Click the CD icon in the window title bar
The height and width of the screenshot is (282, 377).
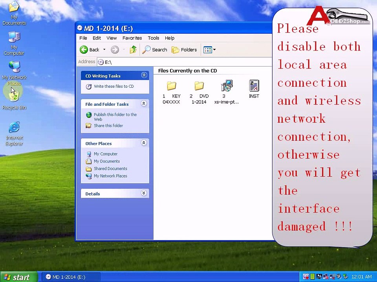click(80, 28)
